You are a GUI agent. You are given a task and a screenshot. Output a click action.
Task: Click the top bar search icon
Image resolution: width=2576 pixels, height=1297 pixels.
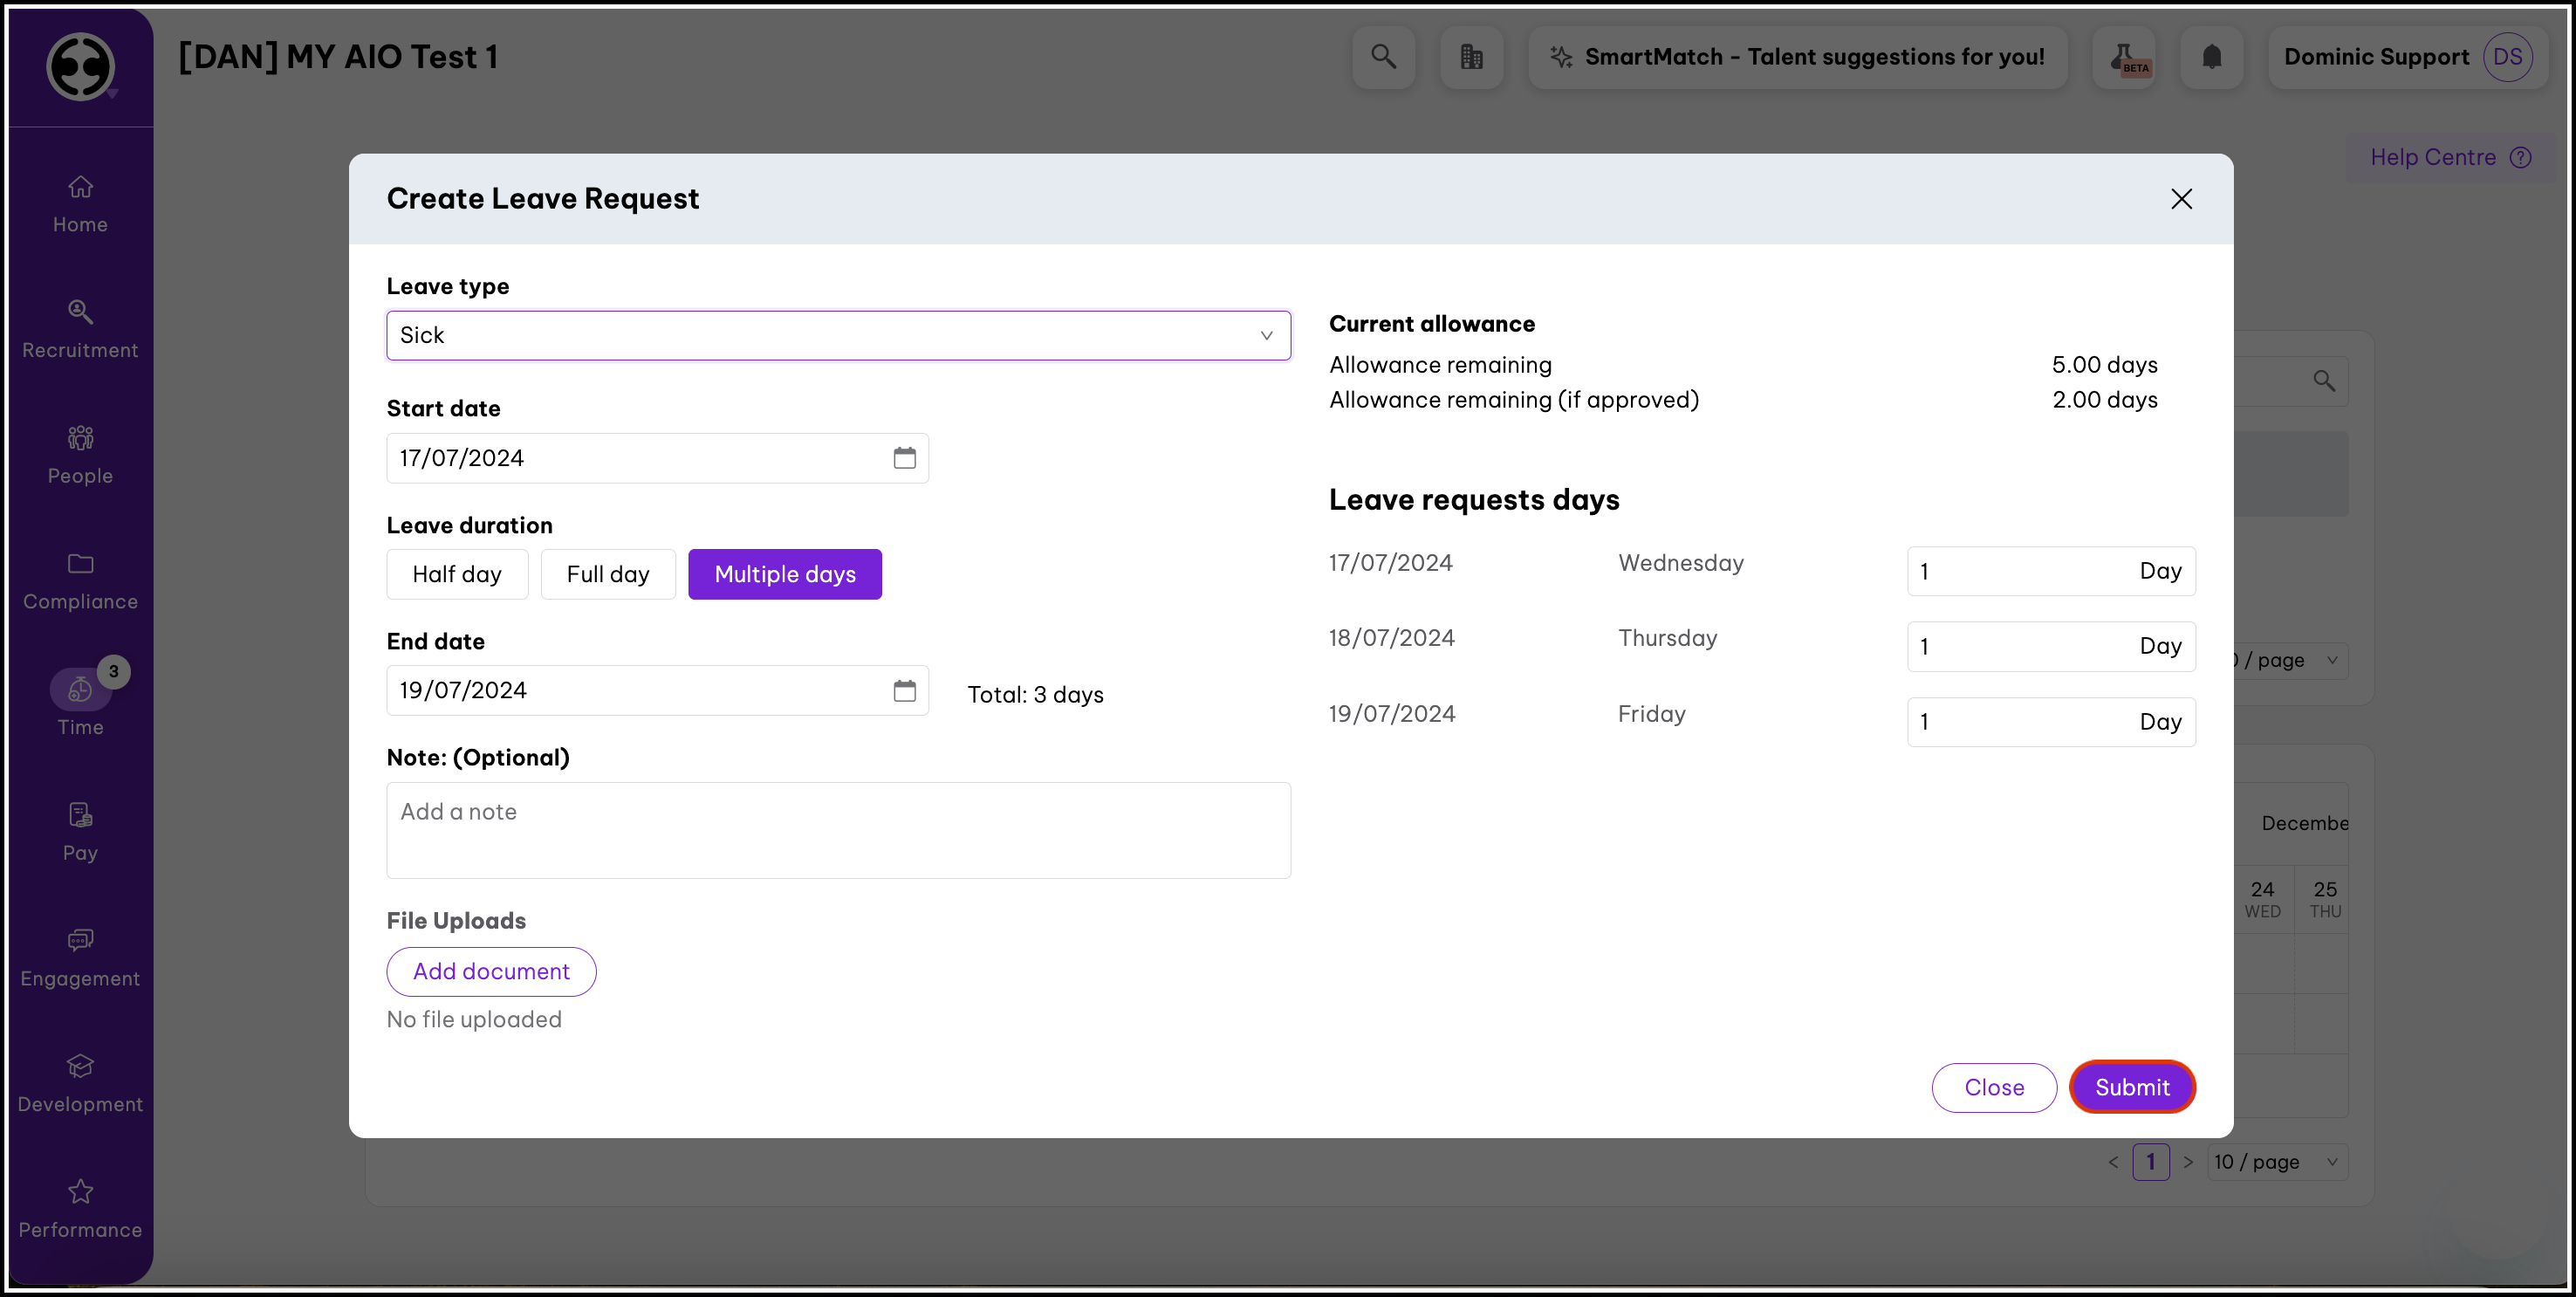point(1383,57)
